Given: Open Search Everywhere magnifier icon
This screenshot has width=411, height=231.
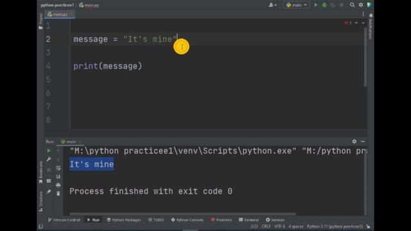Looking at the screenshot, I should (352, 5).
